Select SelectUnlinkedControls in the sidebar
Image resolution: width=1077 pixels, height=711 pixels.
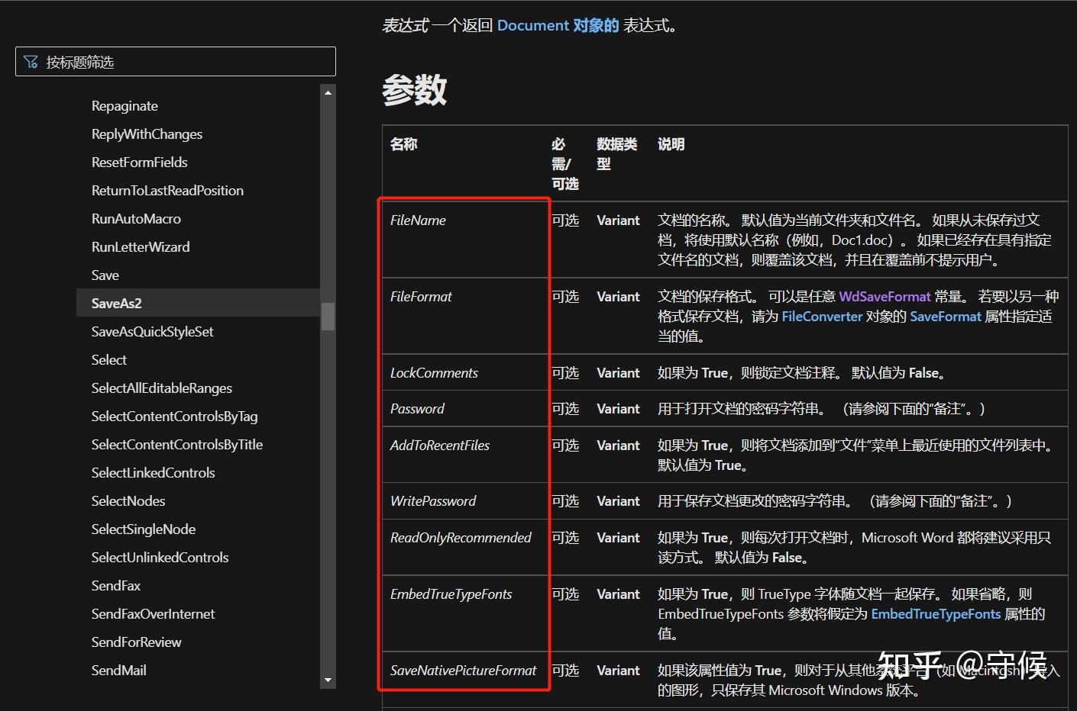click(160, 558)
